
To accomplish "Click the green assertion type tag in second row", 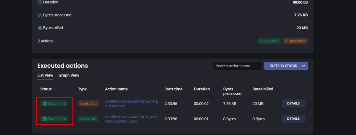I will 88,119.
